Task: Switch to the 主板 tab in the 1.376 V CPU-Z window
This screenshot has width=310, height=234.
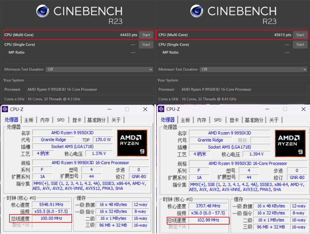Action: click(29, 120)
